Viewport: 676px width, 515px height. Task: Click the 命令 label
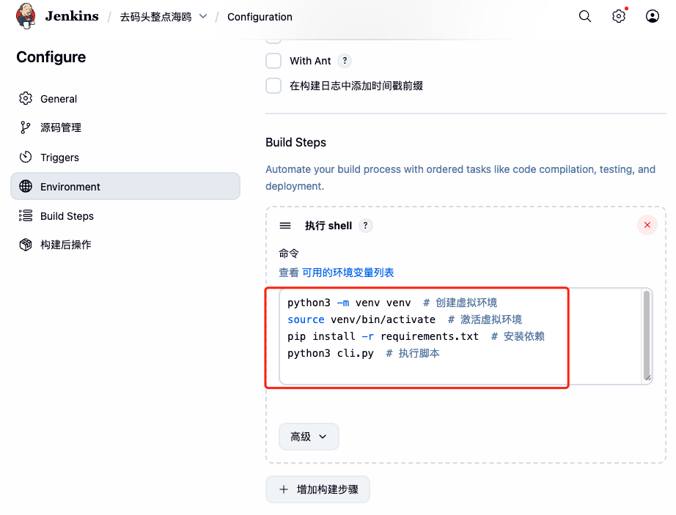pos(289,253)
